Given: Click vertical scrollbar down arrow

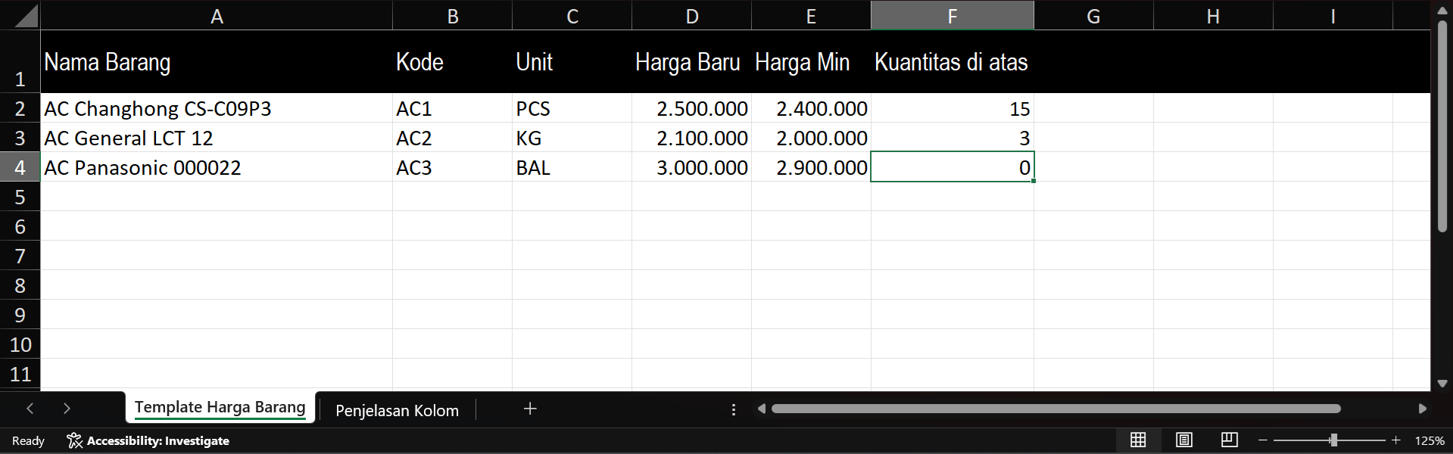Looking at the screenshot, I should pyautogui.click(x=1442, y=384).
